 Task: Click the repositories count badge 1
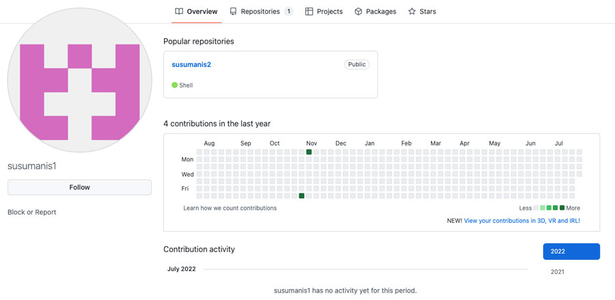click(288, 12)
